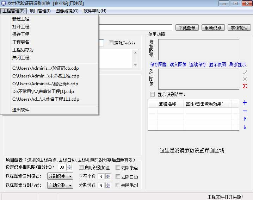Viewport: 253px width, 200px height.
Task: Click the application icon in title bar
Action: (x=4, y=3)
